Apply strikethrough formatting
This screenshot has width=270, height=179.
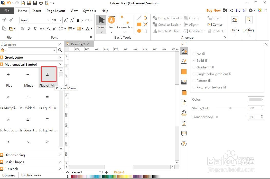click(42, 29)
